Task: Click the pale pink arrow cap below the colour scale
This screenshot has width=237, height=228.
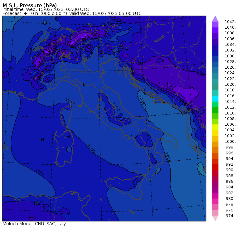Action: point(215,218)
